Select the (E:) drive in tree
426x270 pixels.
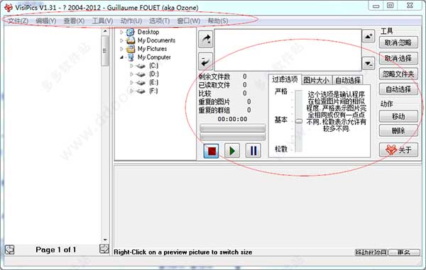pyautogui.click(x=153, y=82)
